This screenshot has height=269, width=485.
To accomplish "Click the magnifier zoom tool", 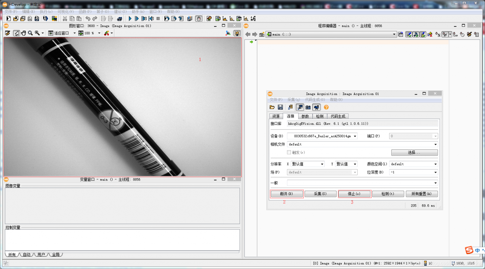I will [x=30, y=33].
